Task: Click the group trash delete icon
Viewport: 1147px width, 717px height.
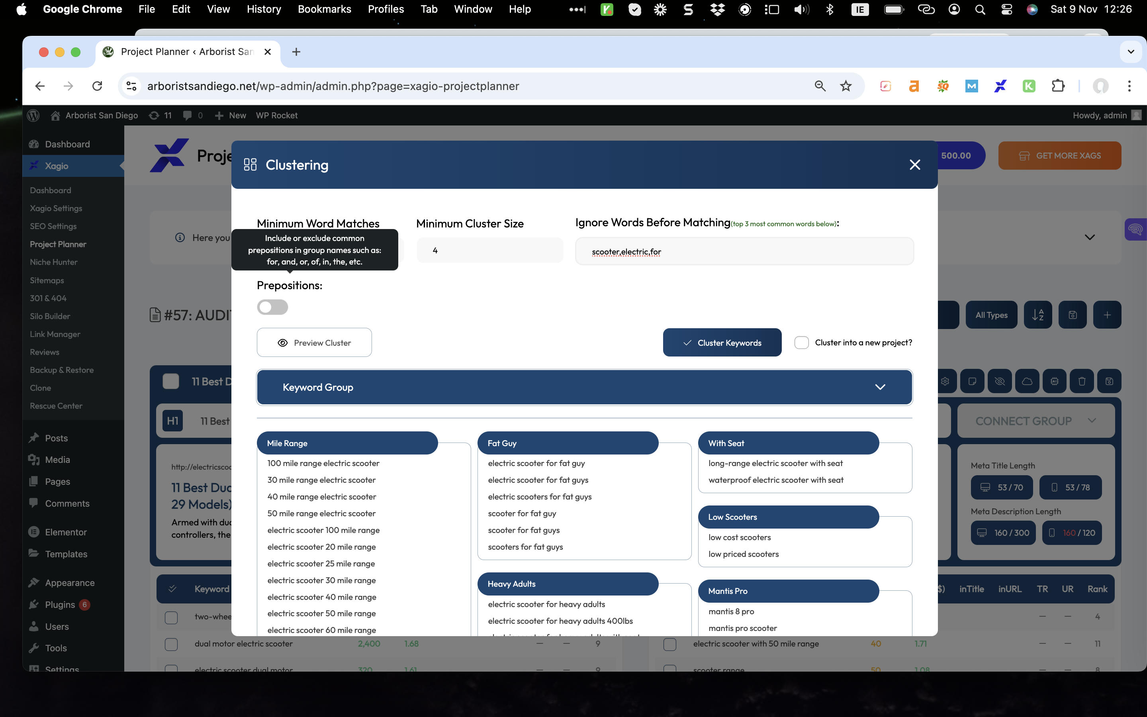Action: 1082,381
